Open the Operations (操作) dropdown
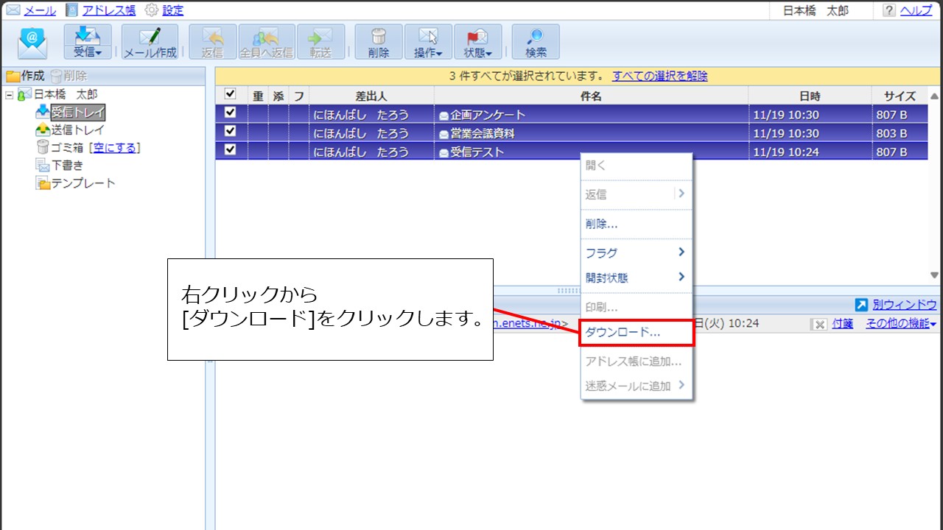The image size is (943, 530). (428, 42)
